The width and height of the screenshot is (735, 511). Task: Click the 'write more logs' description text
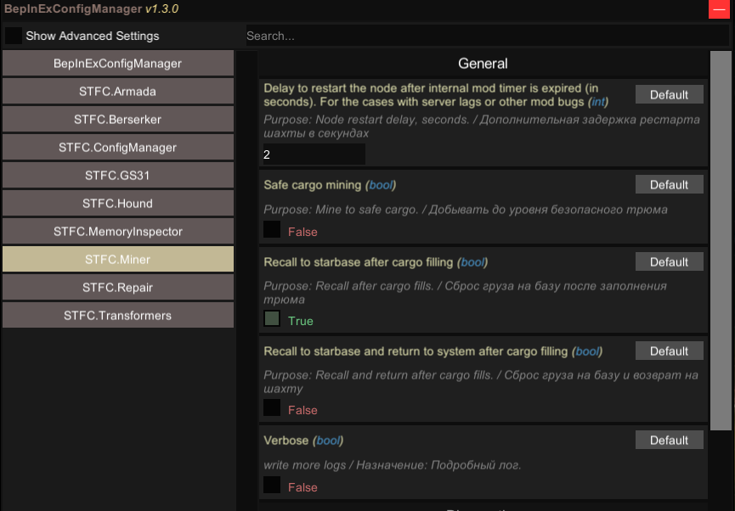[x=393, y=465]
